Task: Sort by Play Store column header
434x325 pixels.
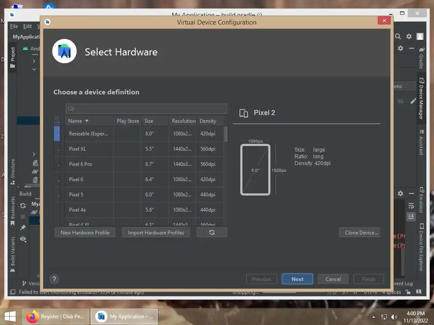Action: pos(128,121)
